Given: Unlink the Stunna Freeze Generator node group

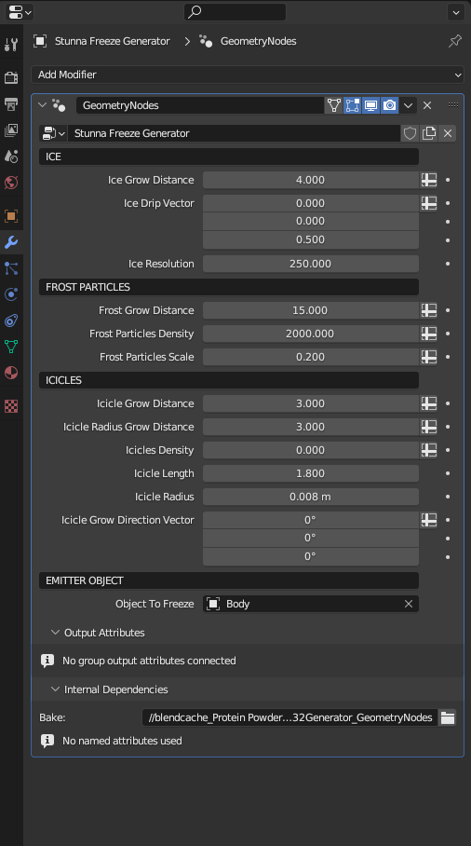Looking at the screenshot, I should 448,133.
